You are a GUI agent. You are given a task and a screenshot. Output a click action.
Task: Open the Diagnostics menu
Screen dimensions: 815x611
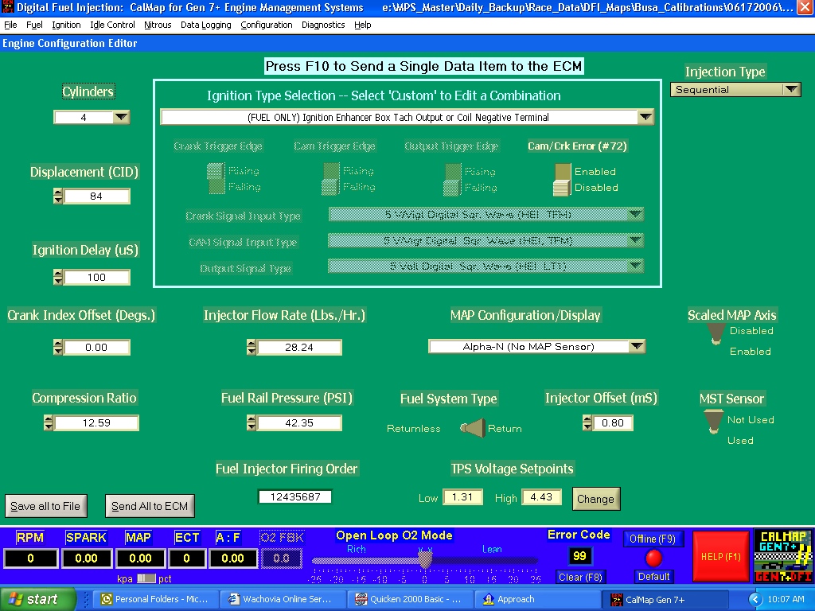pyautogui.click(x=323, y=25)
